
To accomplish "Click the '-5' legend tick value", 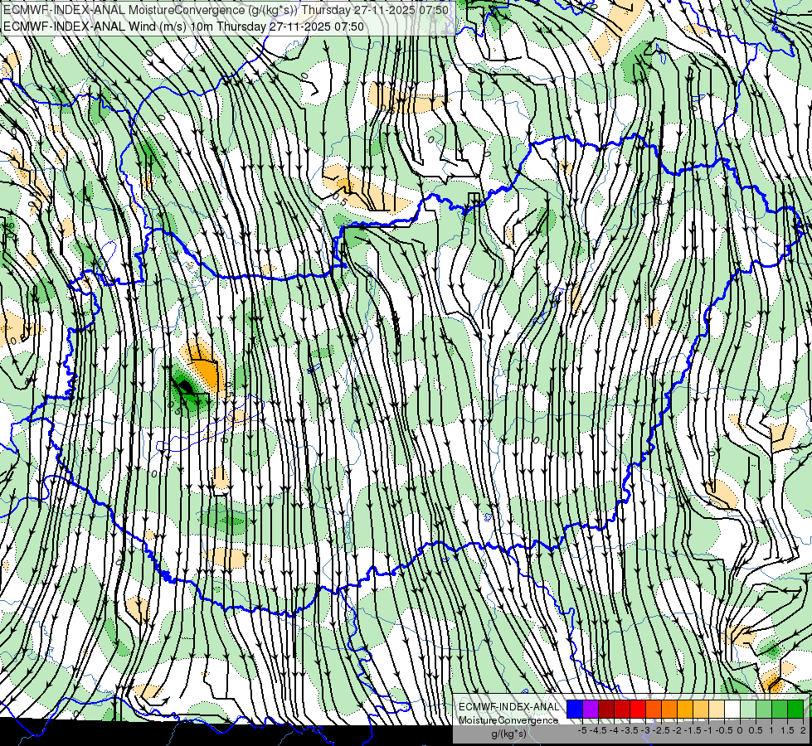I will click(582, 730).
